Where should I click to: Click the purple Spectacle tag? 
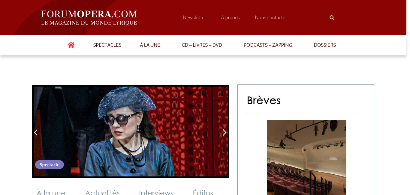click(x=50, y=165)
